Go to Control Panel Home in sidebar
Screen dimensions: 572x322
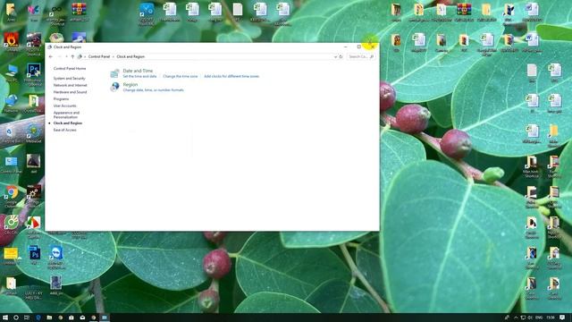70,69
